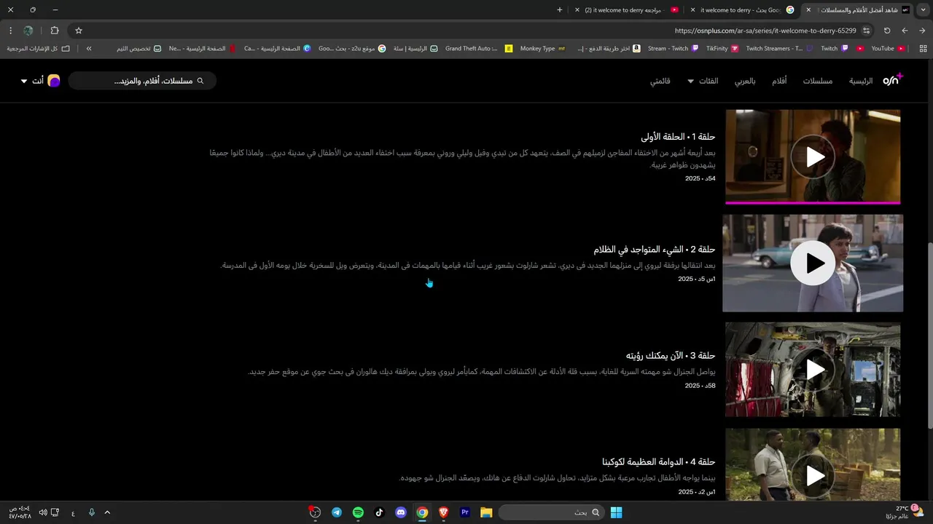Click title حلقة 3 • الآن يمكنك رؤيته

click(671, 355)
